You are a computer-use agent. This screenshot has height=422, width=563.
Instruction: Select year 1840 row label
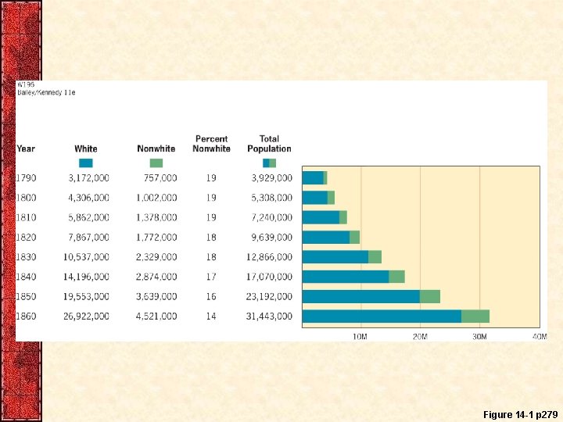(26, 277)
